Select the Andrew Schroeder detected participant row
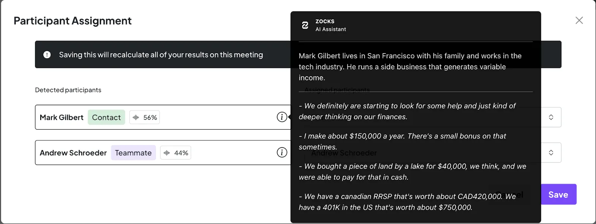Screen dimensions: 596x224 [163, 152]
